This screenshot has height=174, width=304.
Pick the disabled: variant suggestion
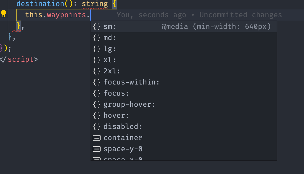[184, 127]
